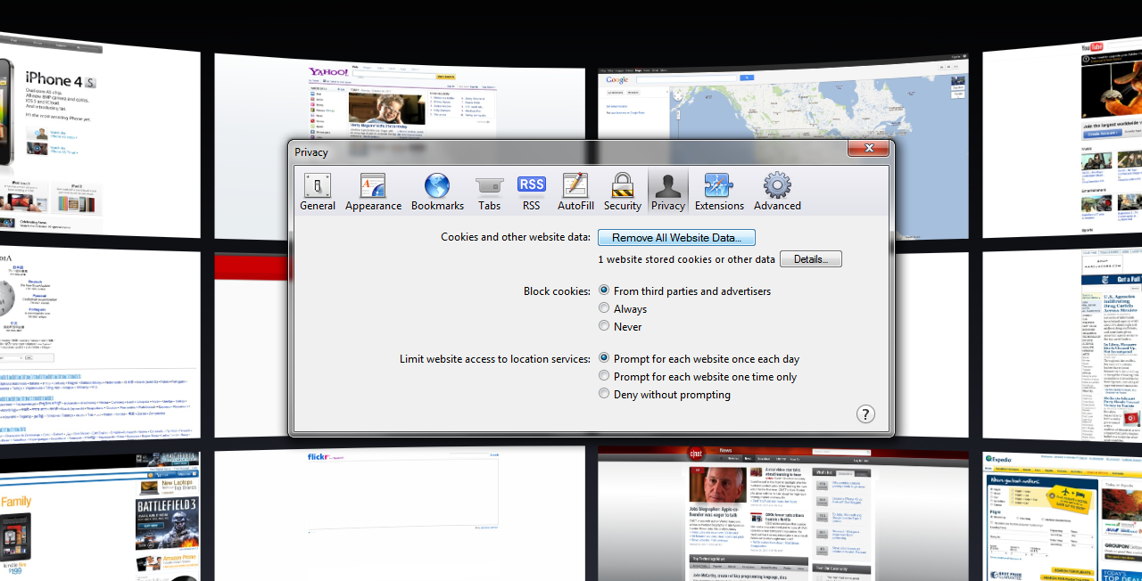Open the Advanced gear pane
The image size is (1142, 581).
(x=777, y=192)
